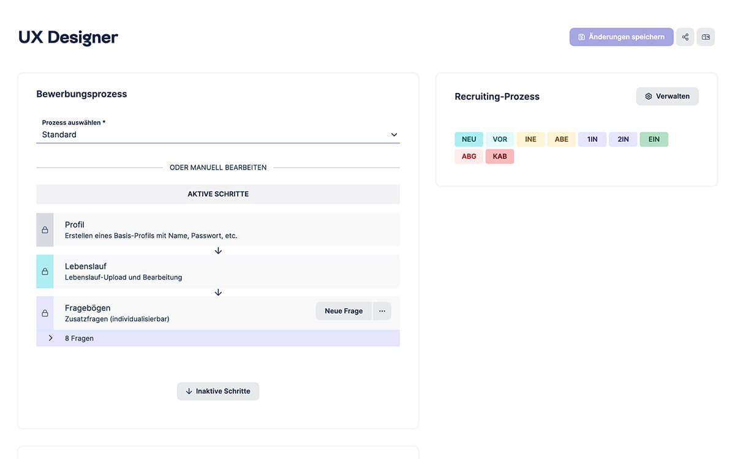Toggle the KAB recruiting status chip
735x459 pixels.
tap(499, 156)
